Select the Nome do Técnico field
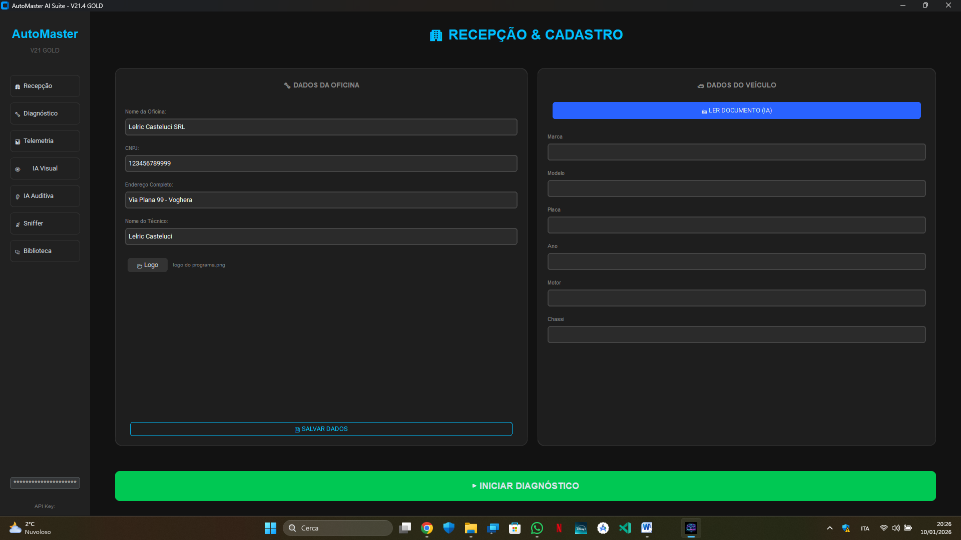This screenshot has height=540, width=961. (x=321, y=236)
